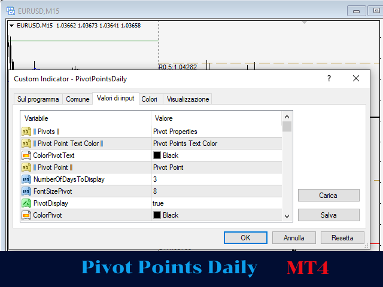383x287 pixels.
Task: Select the NumberOfDaysToDisplay variable name
Action: [69, 179]
